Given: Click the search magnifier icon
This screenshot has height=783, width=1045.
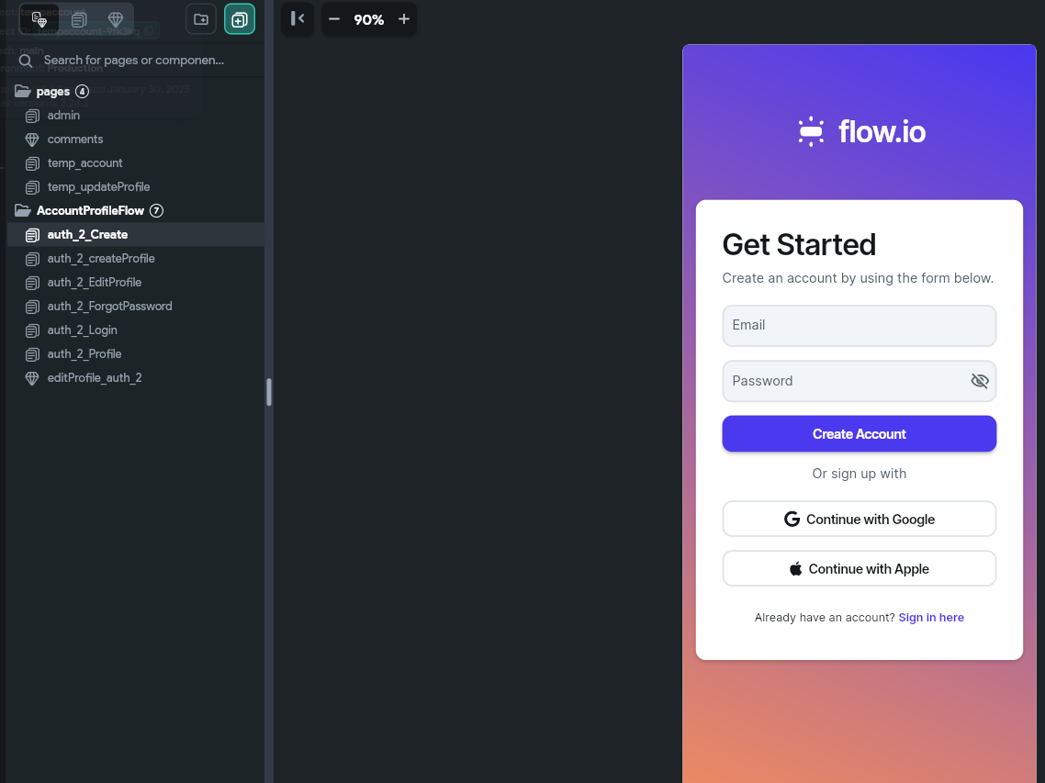Looking at the screenshot, I should (x=26, y=61).
